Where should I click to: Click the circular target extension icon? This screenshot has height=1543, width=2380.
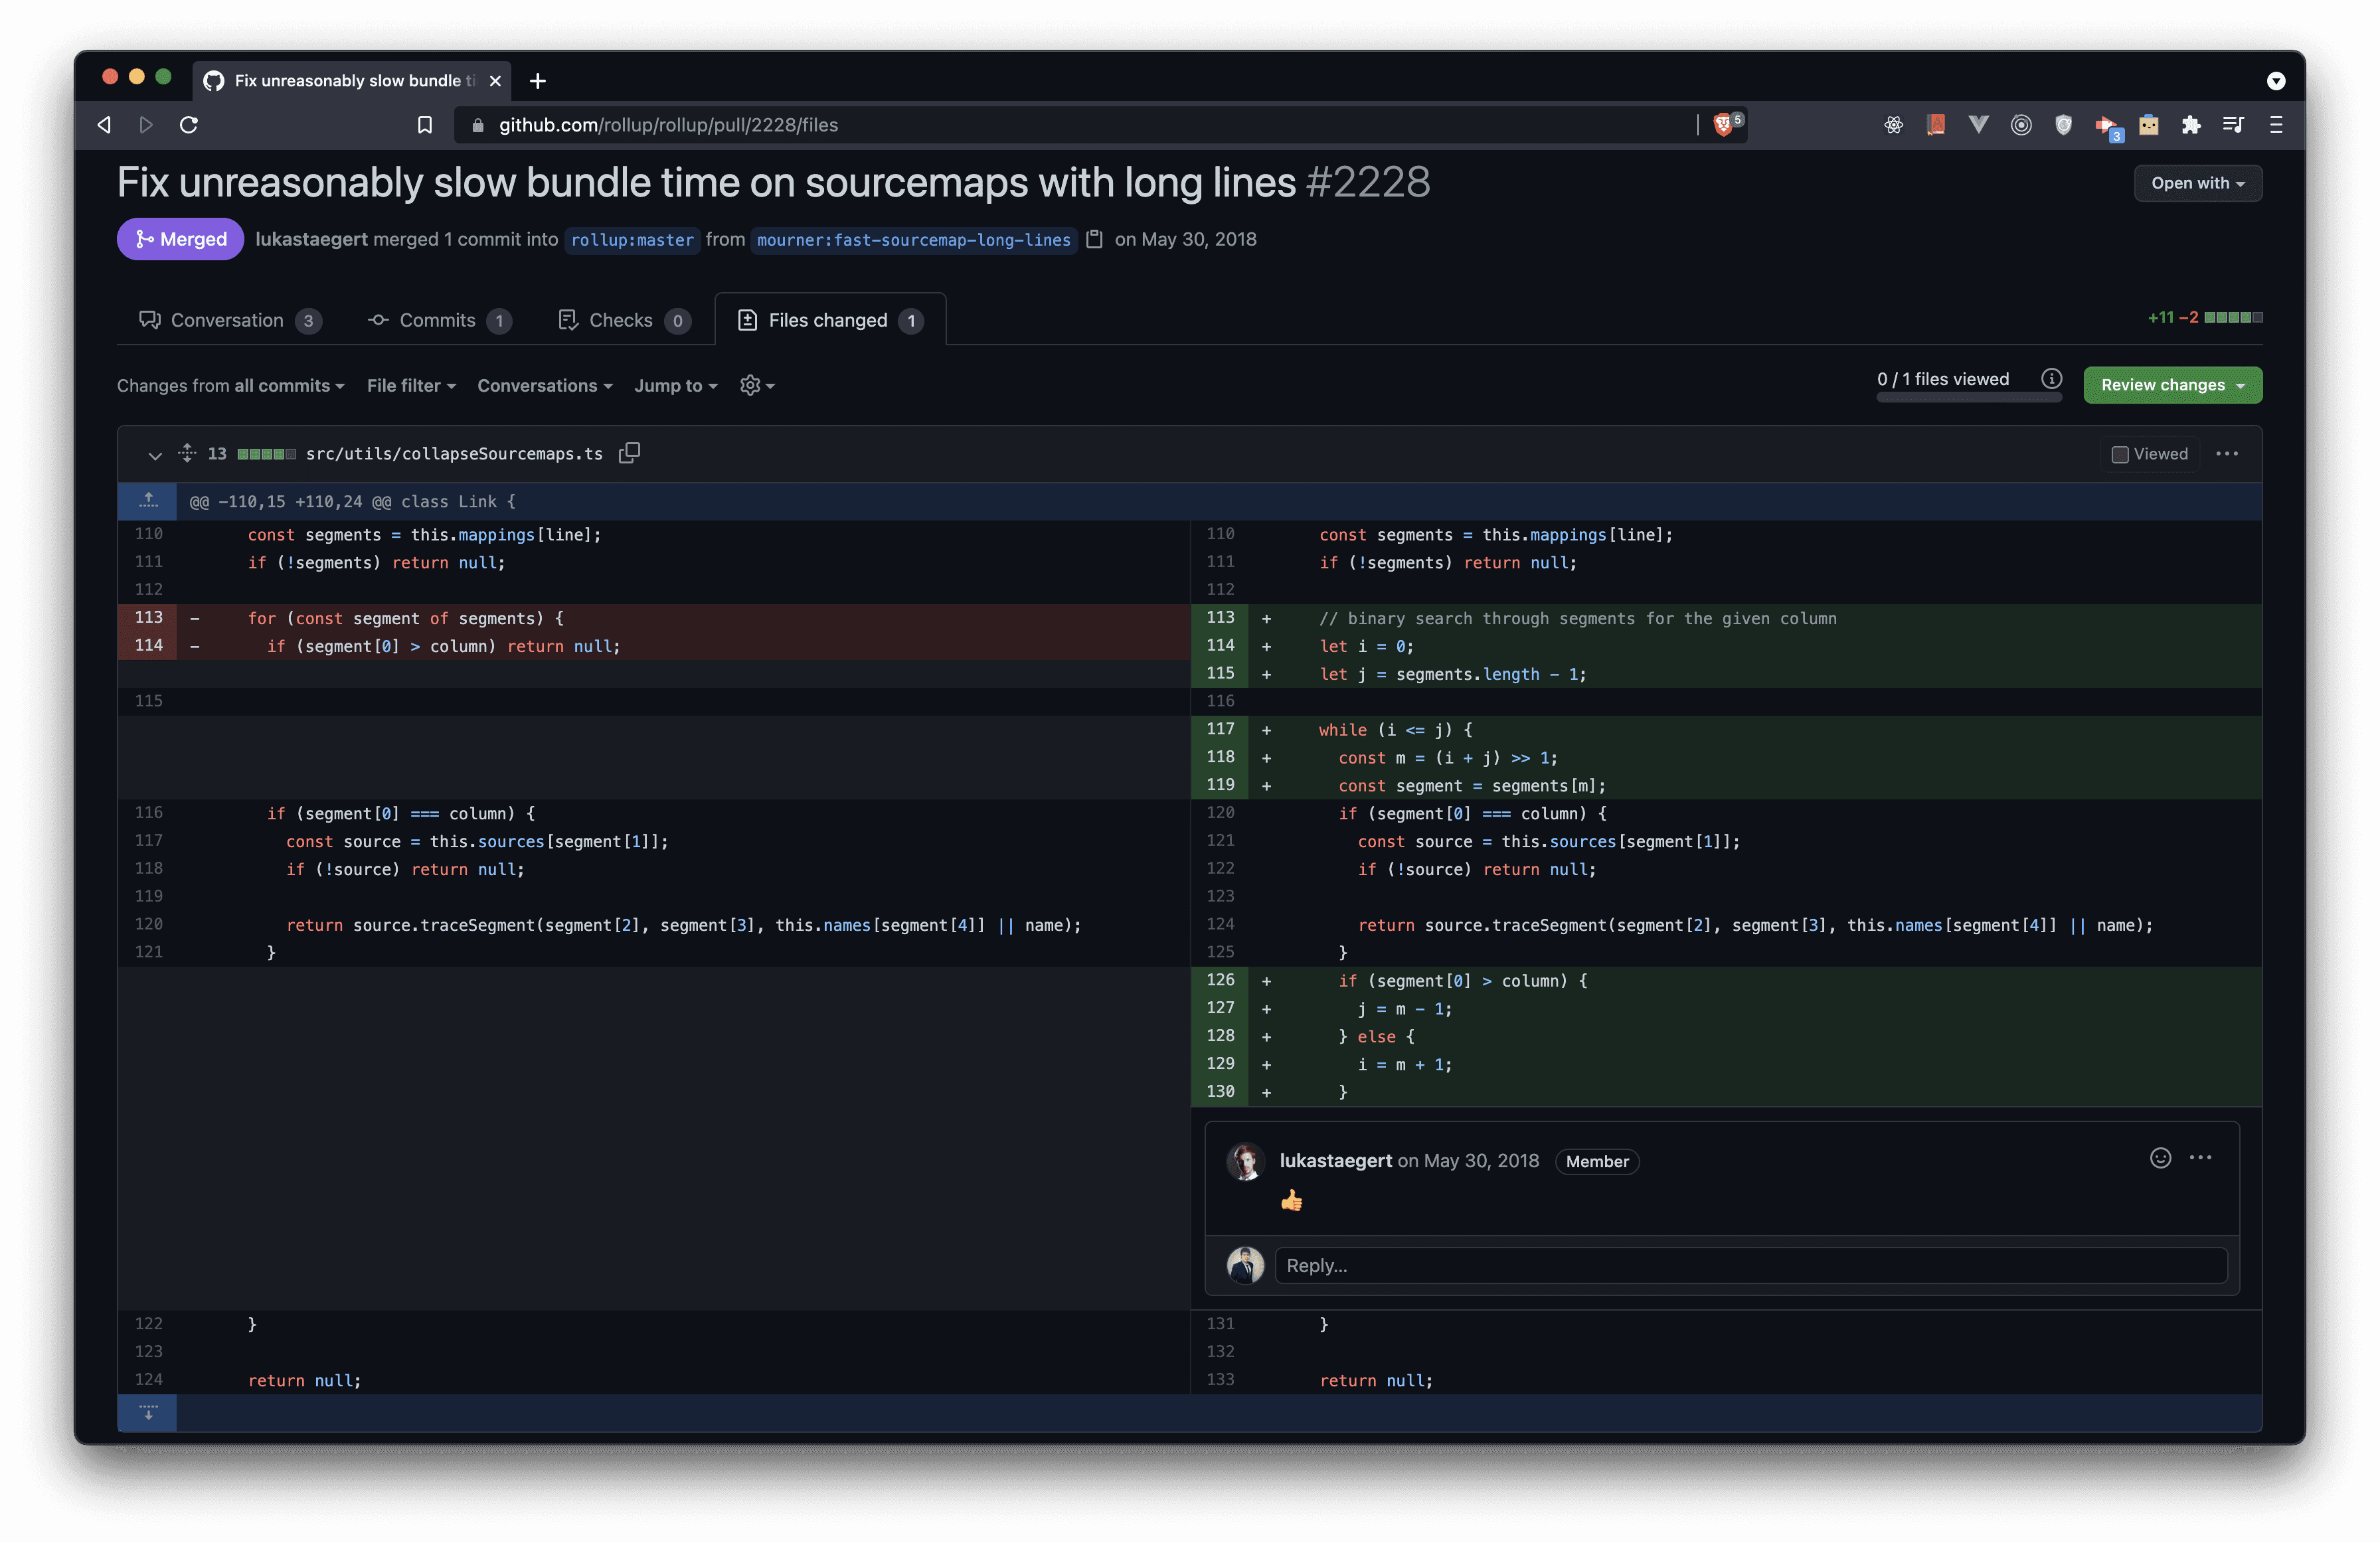[2021, 125]
